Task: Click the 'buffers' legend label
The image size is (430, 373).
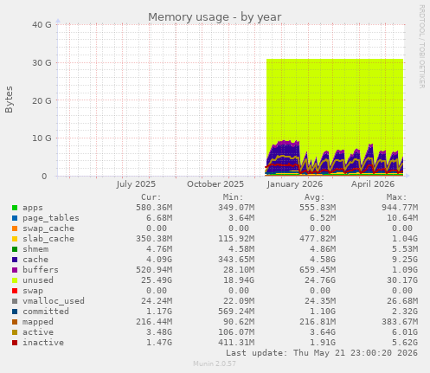Action: tap(41, 270)
